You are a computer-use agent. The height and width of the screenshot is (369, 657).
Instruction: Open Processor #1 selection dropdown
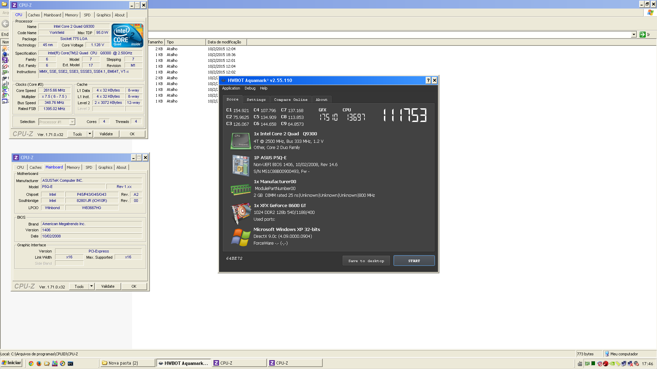click(x=72, y=122)
